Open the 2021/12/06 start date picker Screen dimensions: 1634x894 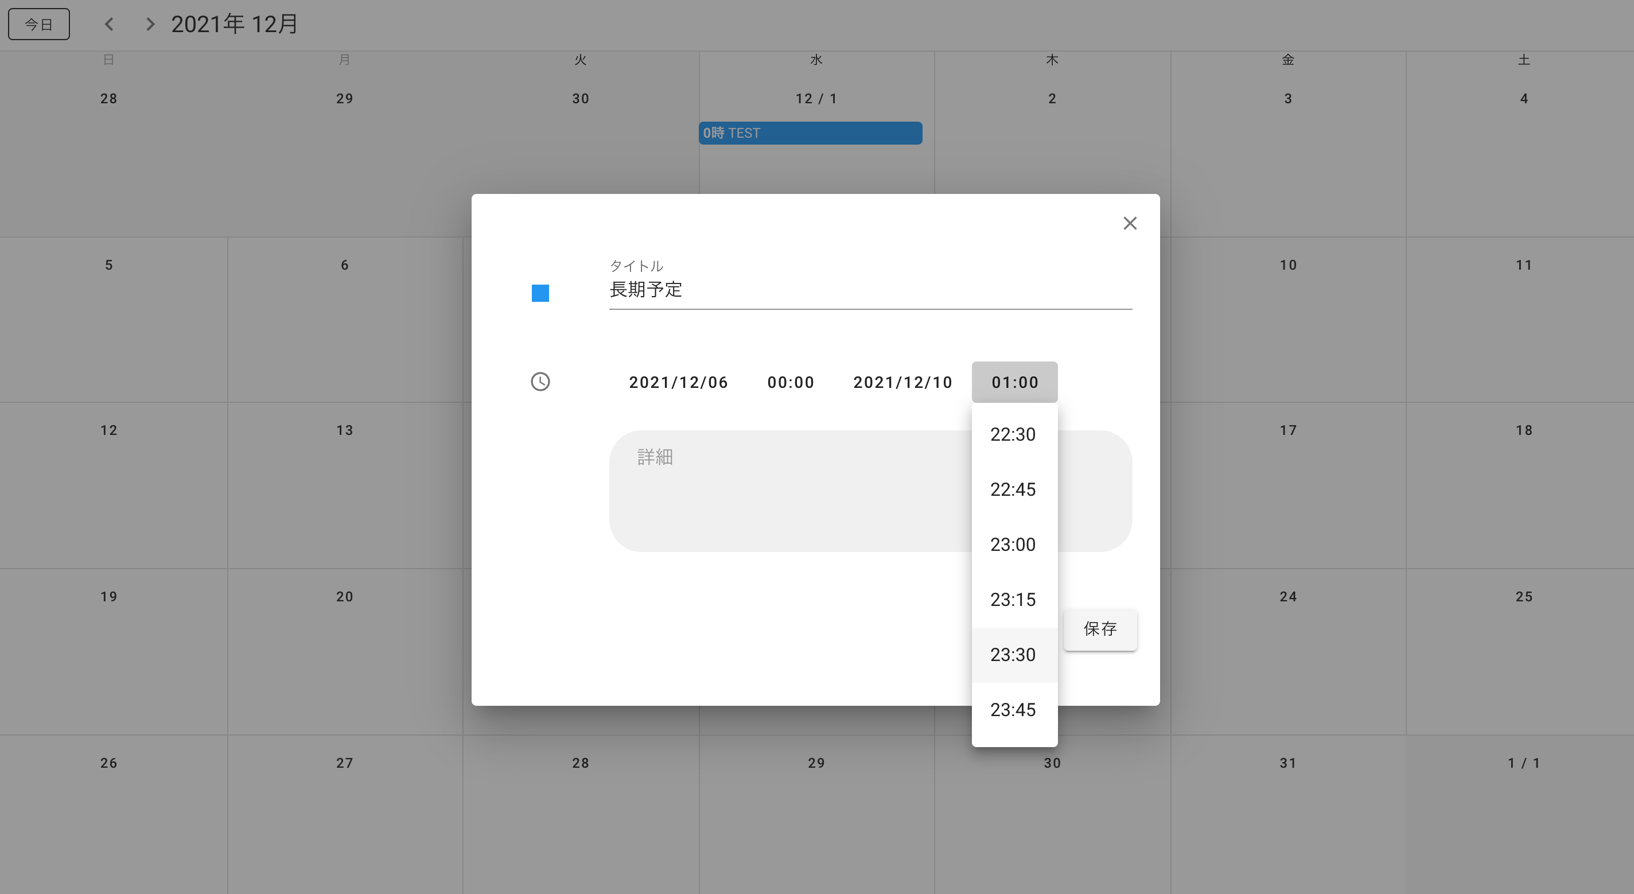[x=678, y=382]
